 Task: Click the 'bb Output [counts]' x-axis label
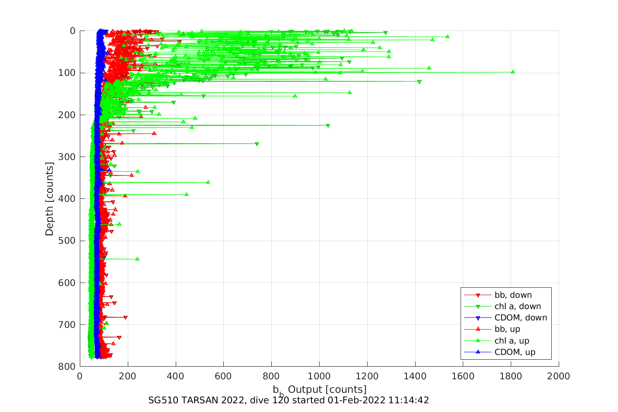click(x=320, y=391)
